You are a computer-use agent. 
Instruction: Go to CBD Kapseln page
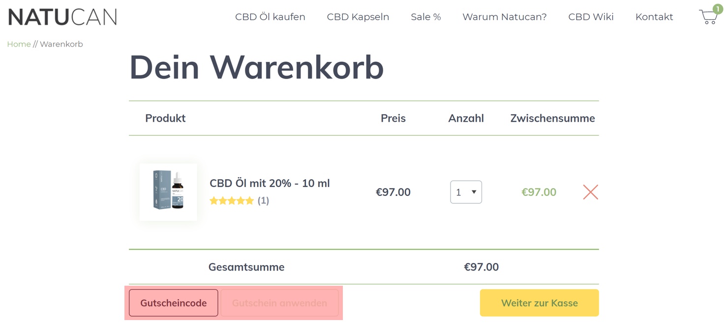coord(358,17)
